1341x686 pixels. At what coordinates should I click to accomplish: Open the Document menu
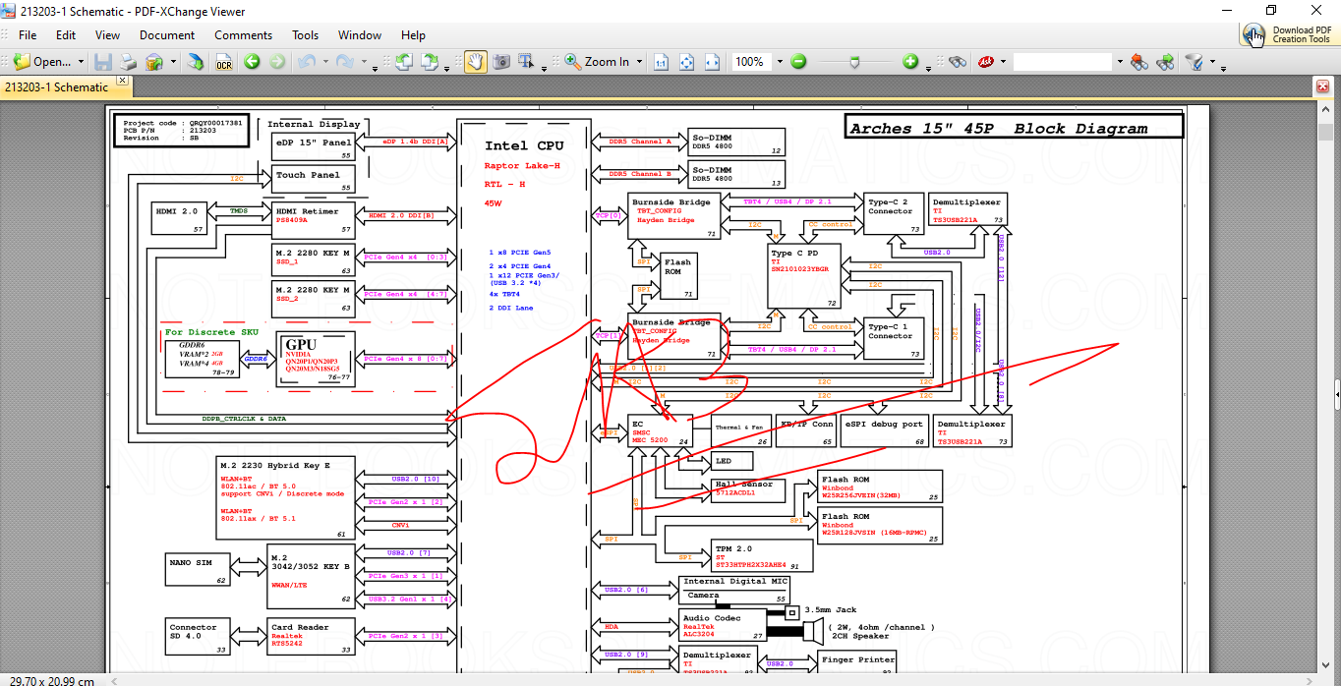tap(167, 34)
